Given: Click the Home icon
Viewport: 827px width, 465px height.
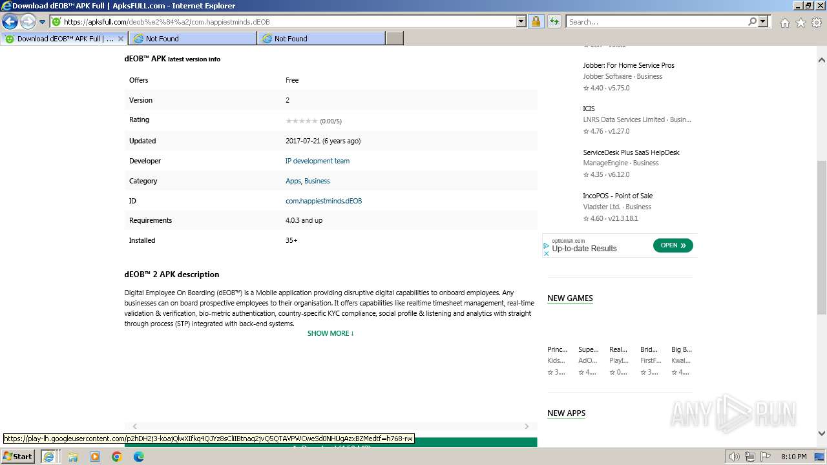Looking at the screenshot, I should (784, 23).
